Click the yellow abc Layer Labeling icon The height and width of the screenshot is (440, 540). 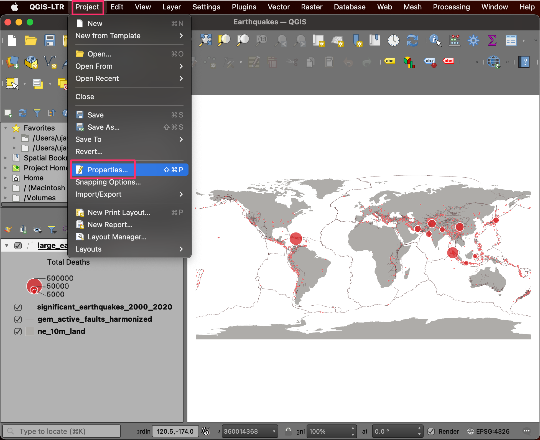(x=389, y=61)
